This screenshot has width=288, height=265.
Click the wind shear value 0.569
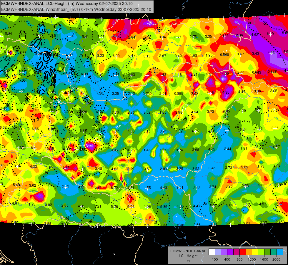coord(225,54)
